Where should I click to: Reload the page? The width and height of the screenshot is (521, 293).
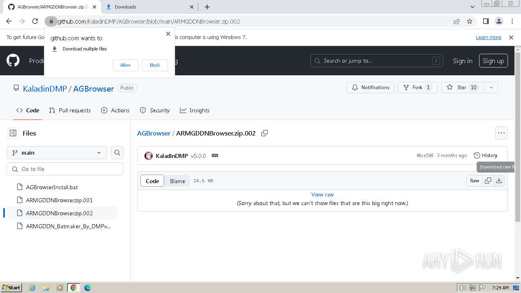[x=35, y=21]
